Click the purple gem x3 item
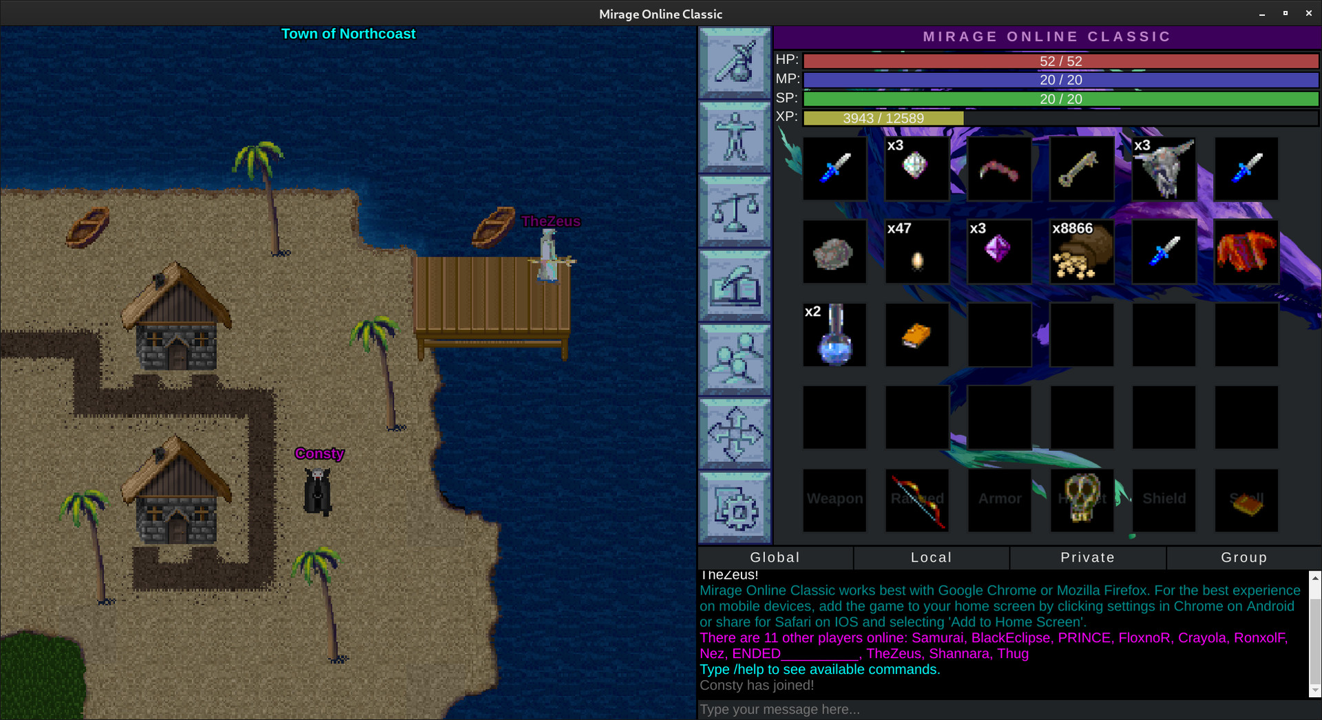 (999, 252)
